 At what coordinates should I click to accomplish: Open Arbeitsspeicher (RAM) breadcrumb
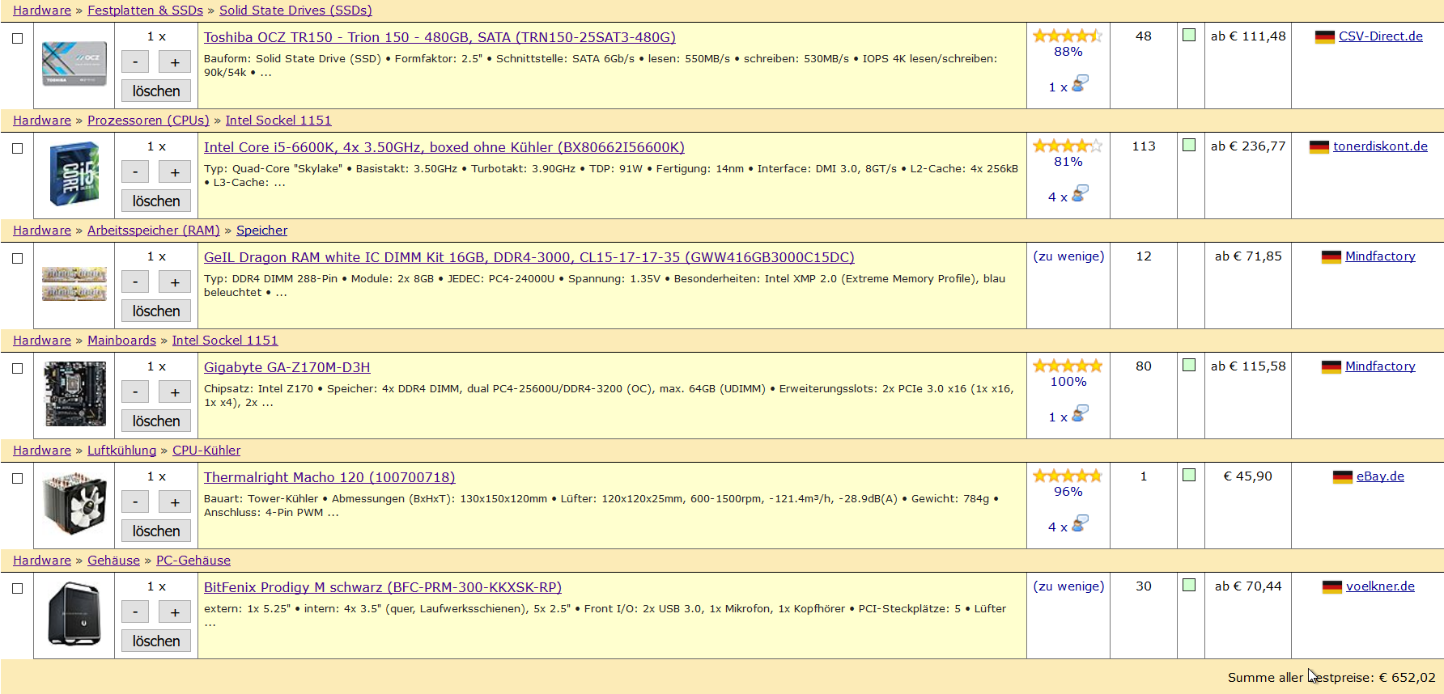coord(154,231)
